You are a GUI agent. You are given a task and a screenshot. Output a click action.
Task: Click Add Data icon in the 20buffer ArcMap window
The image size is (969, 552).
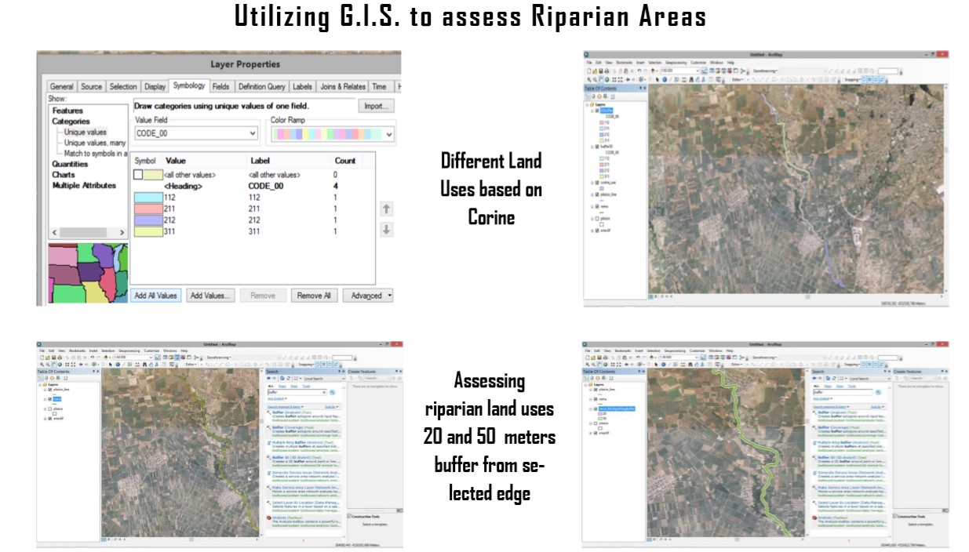654,71
